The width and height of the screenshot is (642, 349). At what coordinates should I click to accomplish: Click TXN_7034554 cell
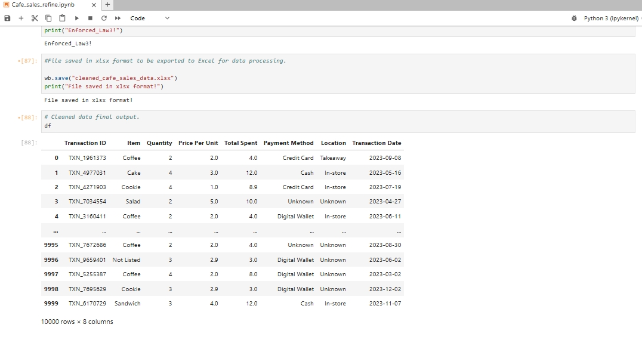click(87, 202)
